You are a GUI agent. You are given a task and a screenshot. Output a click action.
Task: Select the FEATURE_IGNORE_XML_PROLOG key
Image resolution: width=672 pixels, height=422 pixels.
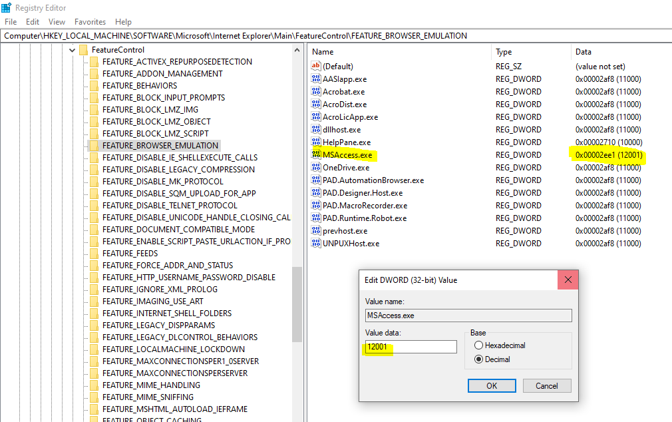coord(160,290)
